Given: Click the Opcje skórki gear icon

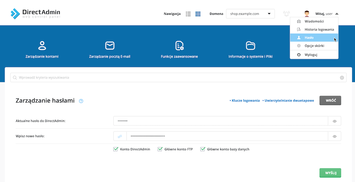Looking at the screenshot, I should [299, 46].
